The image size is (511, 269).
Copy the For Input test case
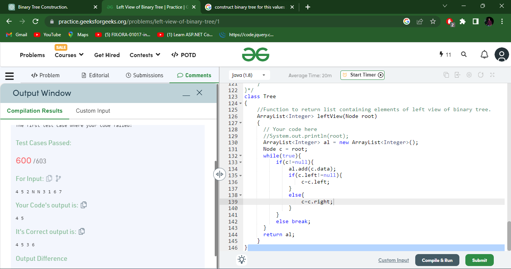click(49, 179)
